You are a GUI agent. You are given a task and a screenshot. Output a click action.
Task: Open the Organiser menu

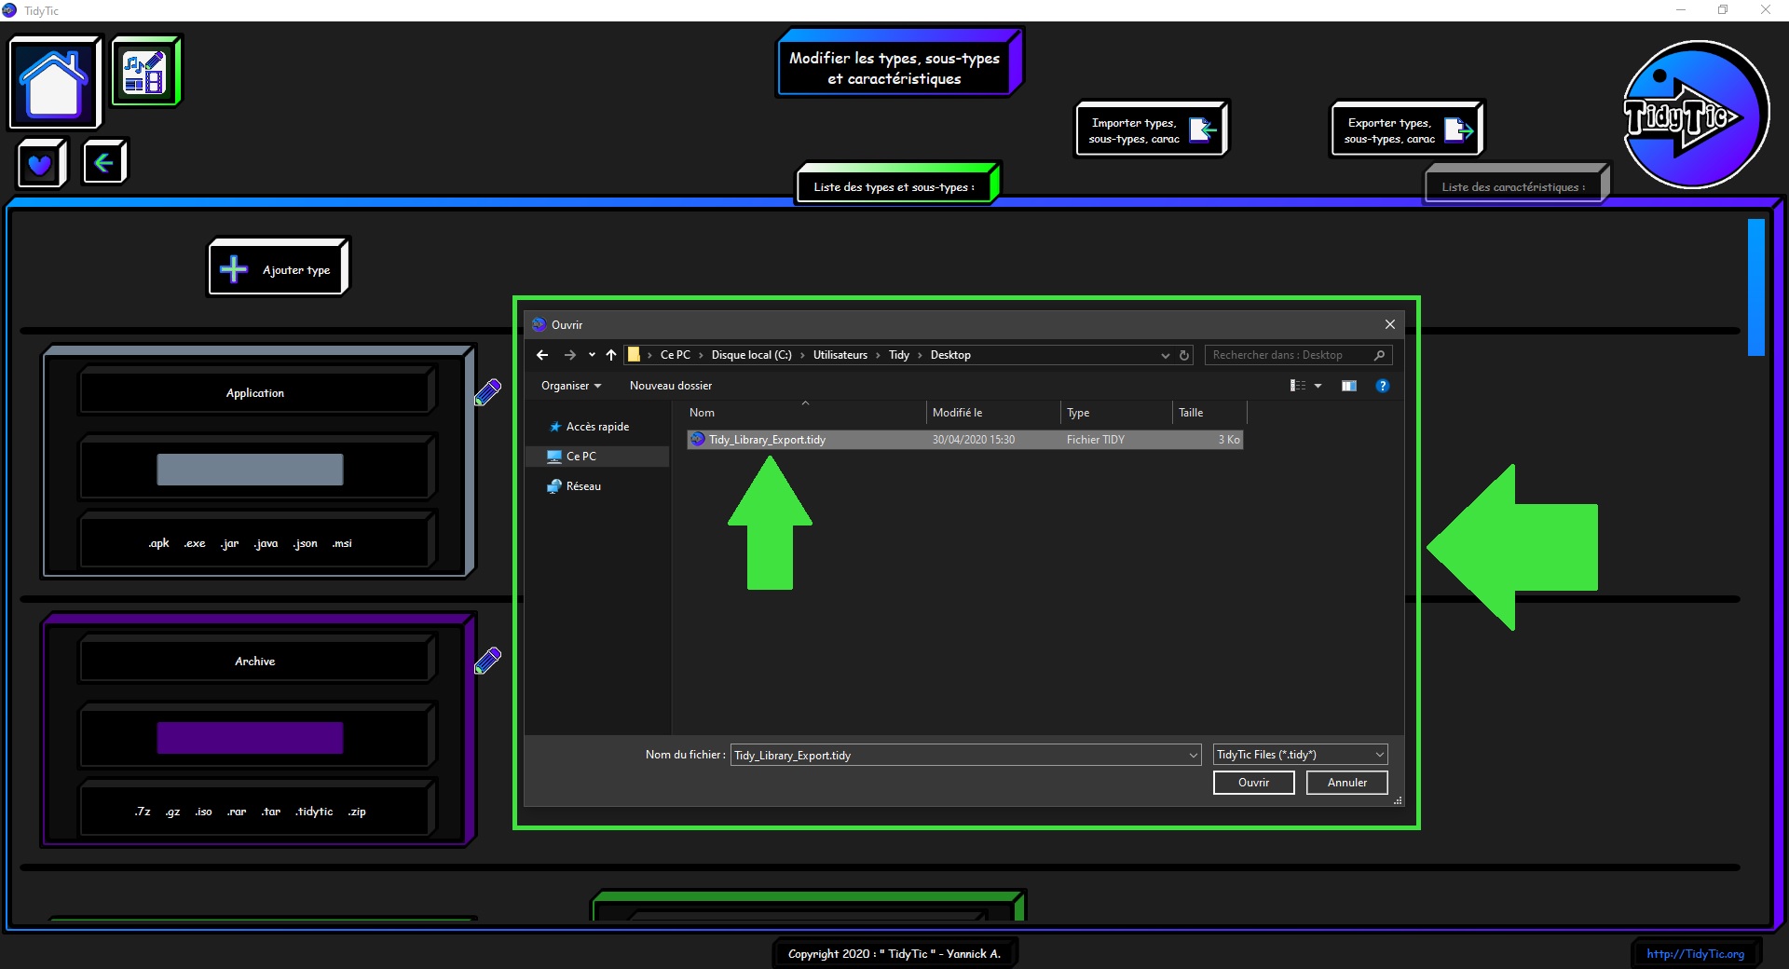571,386
